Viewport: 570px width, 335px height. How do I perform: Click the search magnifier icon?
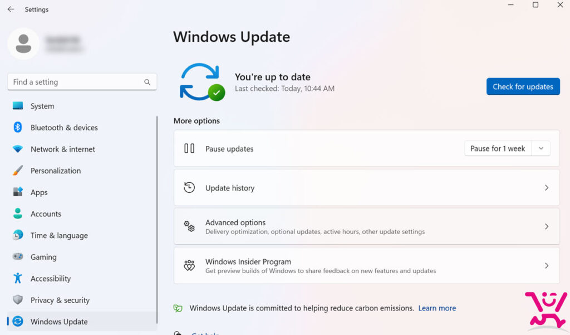pyautogui.click(x=147, y=82)
